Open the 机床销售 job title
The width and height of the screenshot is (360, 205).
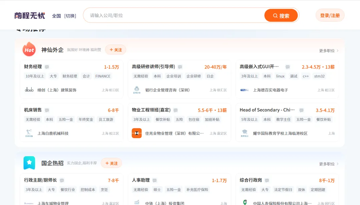[33, 110]
